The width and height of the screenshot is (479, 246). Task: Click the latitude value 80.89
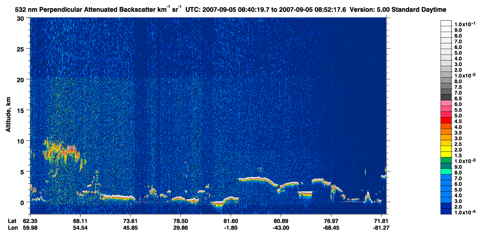pyautogui.click(x=281, y=221)
